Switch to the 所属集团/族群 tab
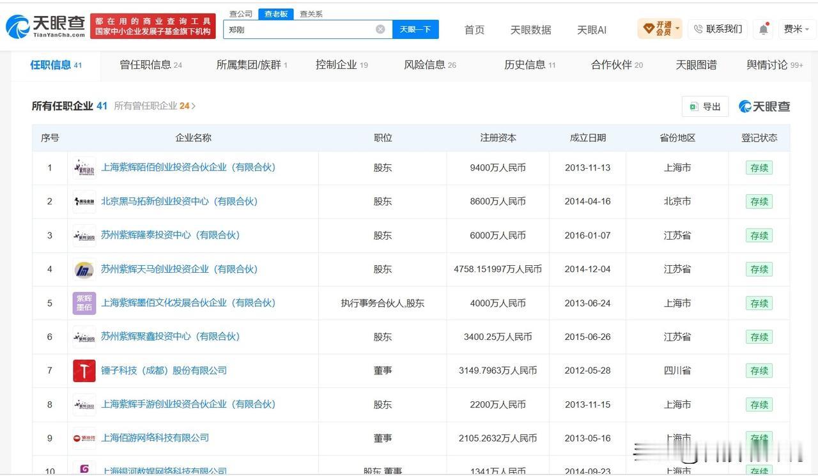 (252, 65)
